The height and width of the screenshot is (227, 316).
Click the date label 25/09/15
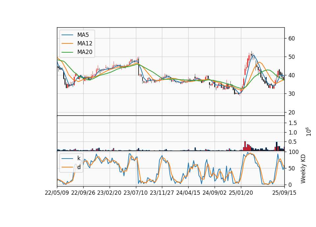[284, 193]
